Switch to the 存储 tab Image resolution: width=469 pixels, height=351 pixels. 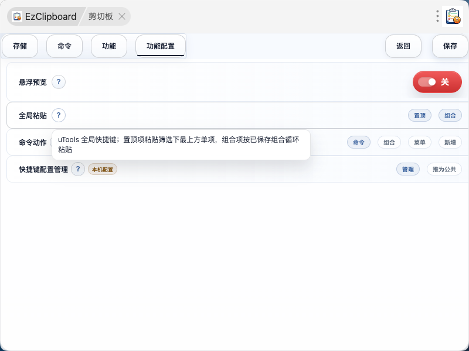tap(20, 46)
